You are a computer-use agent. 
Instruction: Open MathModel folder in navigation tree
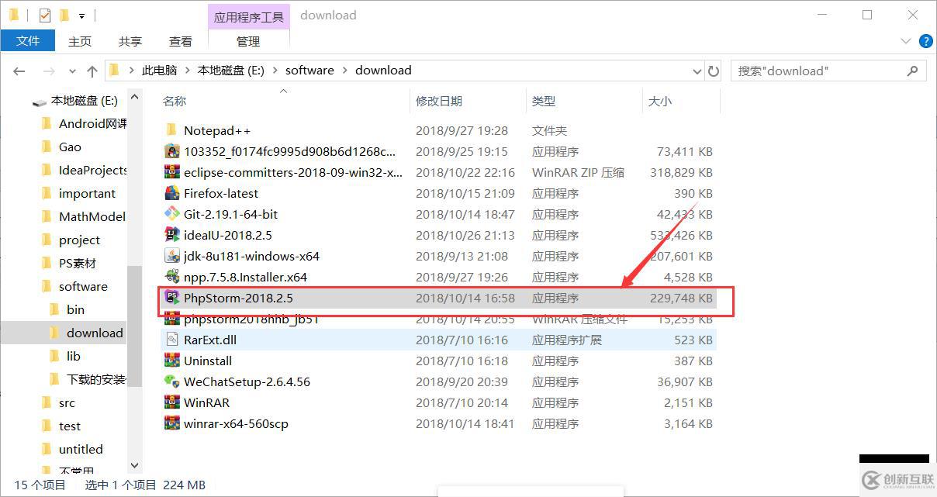point(92,217)
